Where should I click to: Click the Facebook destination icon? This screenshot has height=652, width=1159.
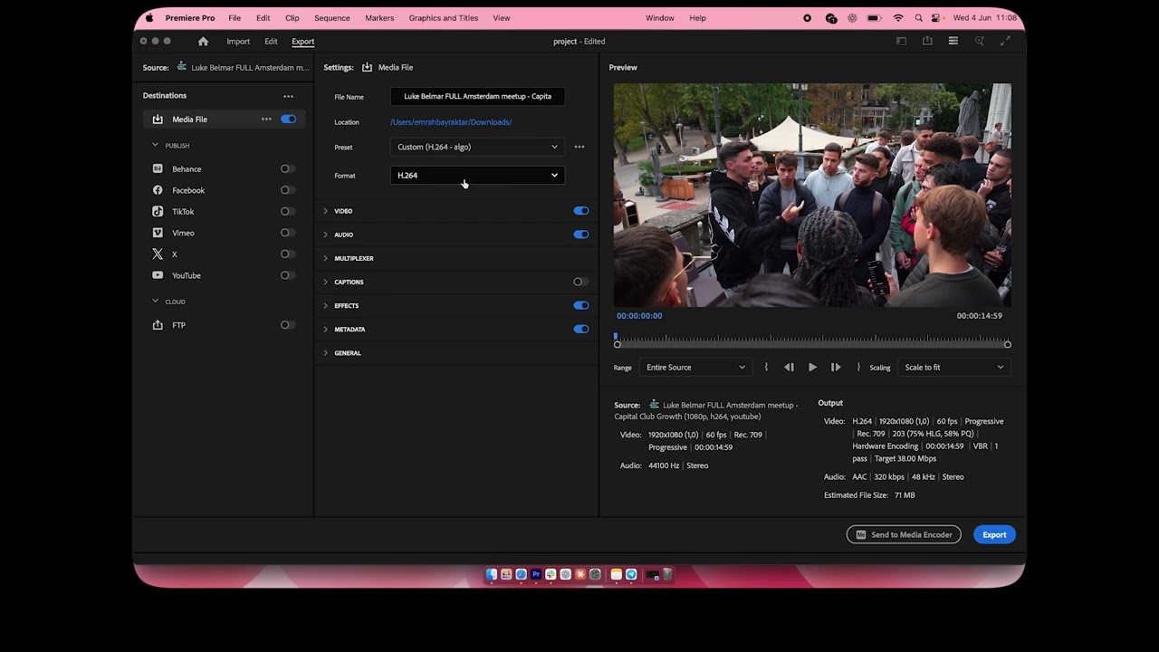(158, 190)
